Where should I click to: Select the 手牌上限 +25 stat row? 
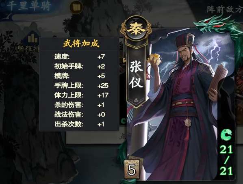81,85
